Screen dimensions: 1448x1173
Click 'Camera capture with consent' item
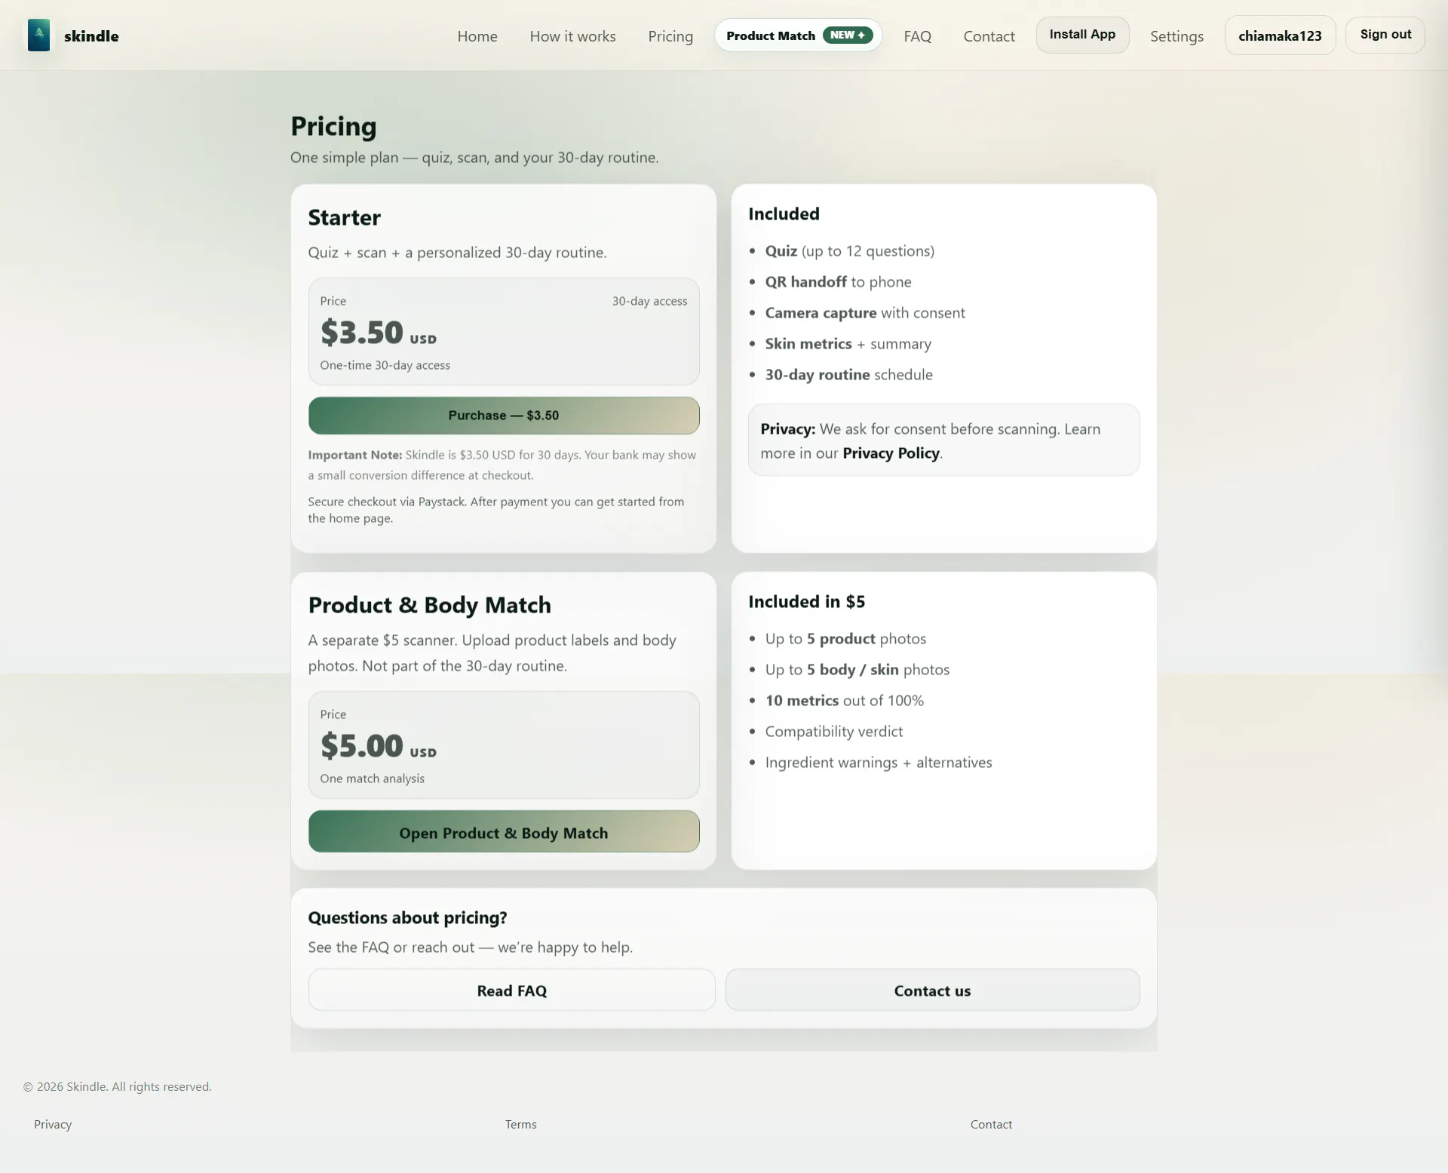coord(865,313)
